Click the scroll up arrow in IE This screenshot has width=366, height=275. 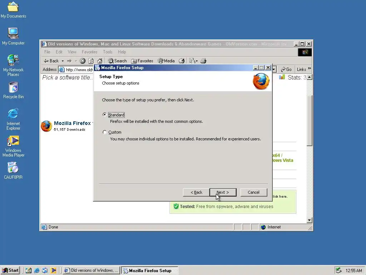[x=310, y=77]
